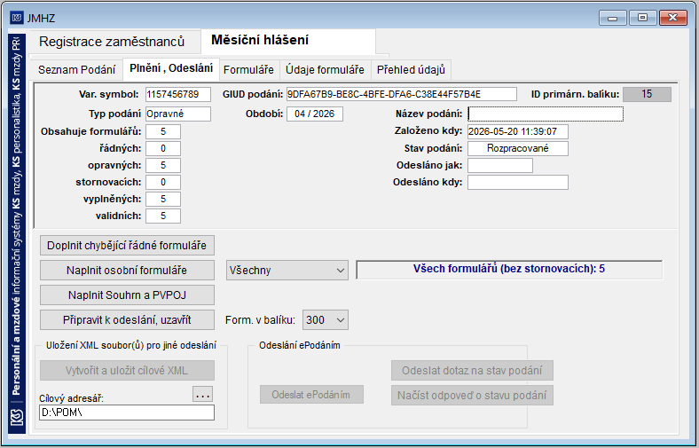Click the opravných count field

163,165
